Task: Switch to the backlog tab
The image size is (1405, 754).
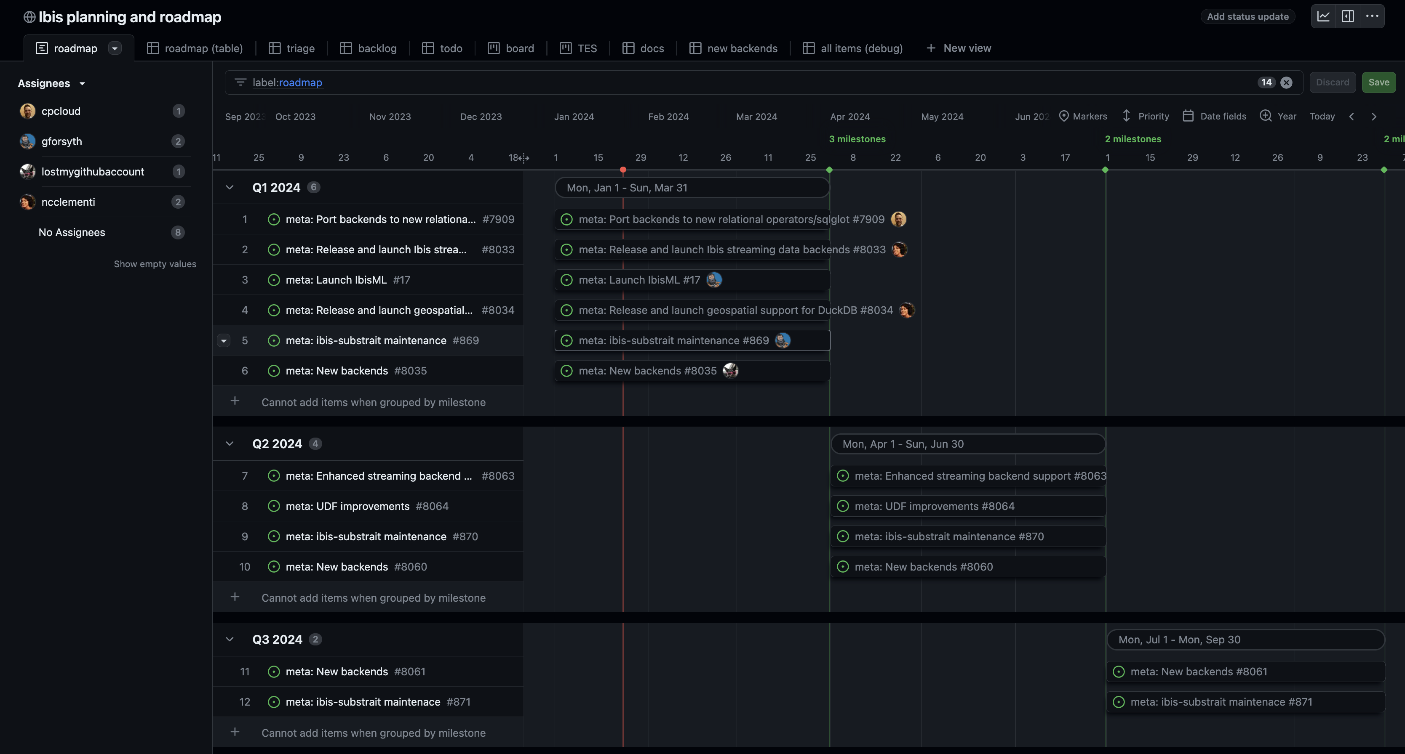Action: click(x=368, y=48)
